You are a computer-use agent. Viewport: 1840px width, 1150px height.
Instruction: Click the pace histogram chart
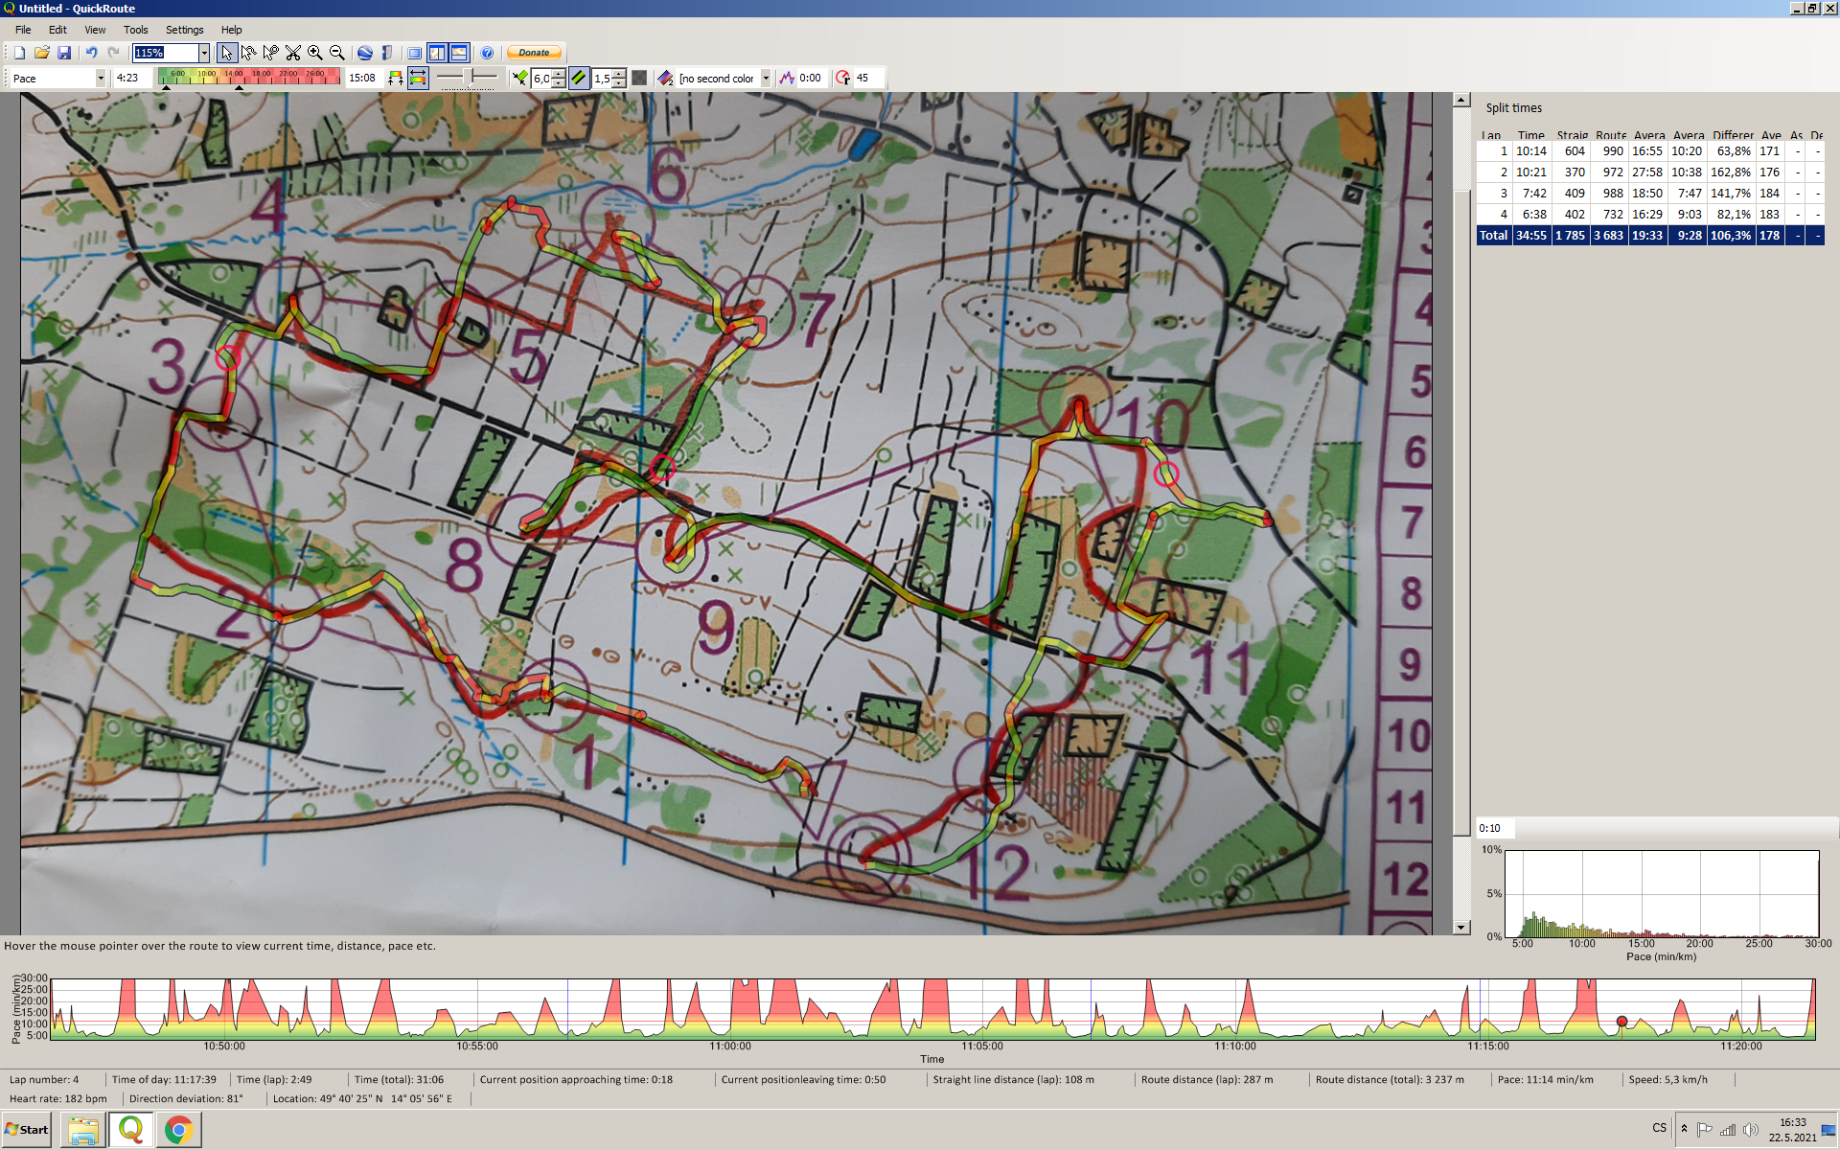(x=1662, y=894)
